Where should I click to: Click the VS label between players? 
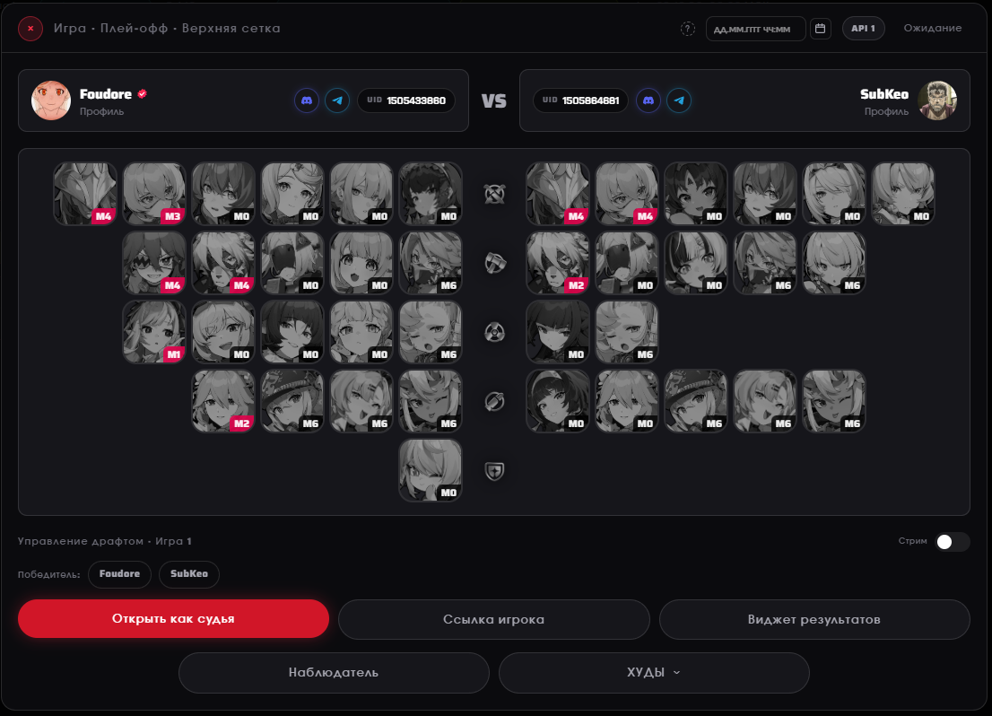pyautogui.click(x=494, y=100)
